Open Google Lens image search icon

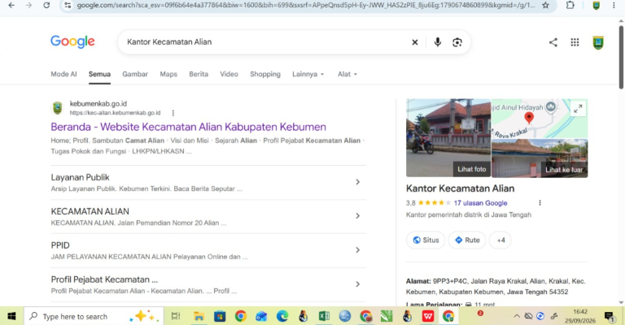pyautogui.click(x=457, y=42)
